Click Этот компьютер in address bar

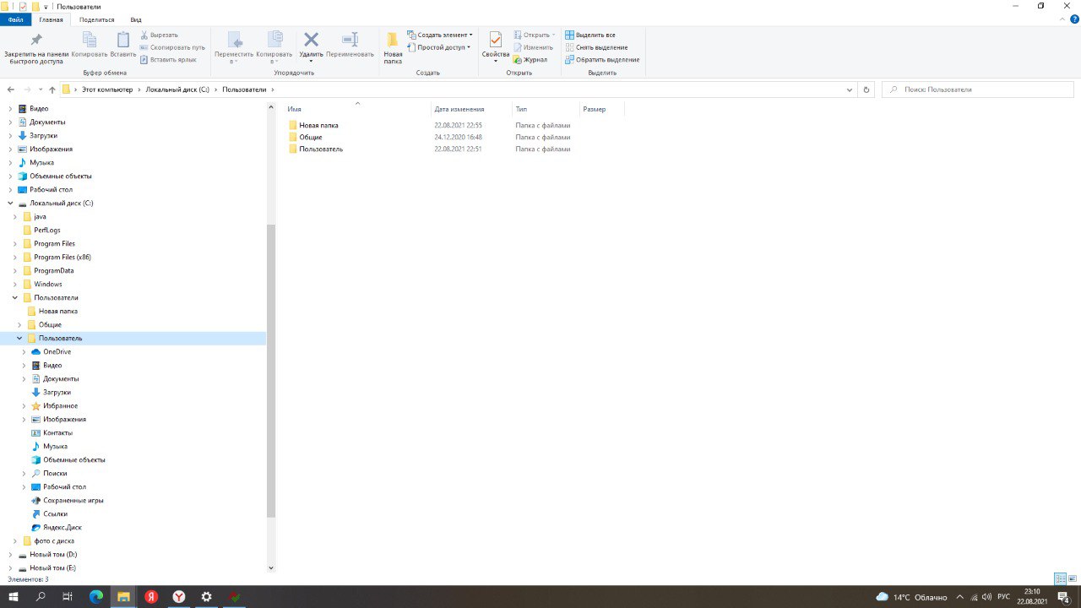(107, 90)
